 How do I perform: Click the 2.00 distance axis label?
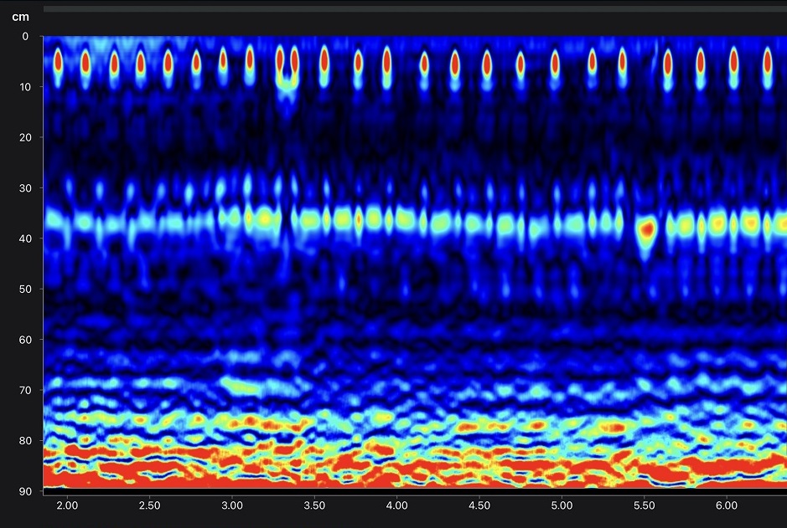(x=67, y=506)
